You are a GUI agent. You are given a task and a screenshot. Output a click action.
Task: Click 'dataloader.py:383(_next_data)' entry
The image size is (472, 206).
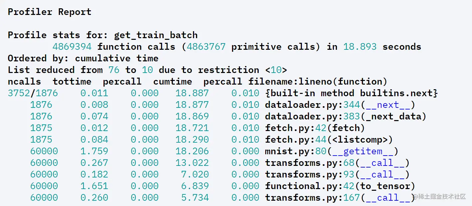pos(346,116)
